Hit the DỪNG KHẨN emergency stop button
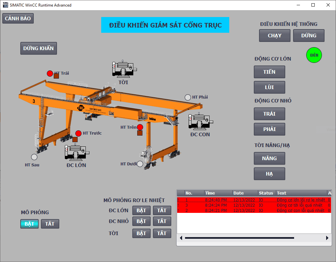 pyautogui.click(x=39, y=48)
